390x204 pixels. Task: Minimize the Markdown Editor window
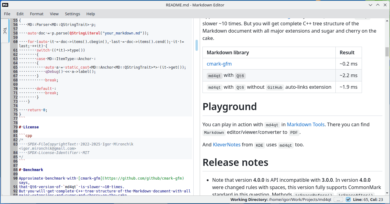coord(370,5)
